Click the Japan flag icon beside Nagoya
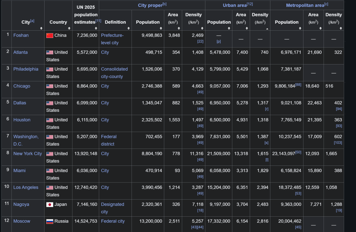Image resolution: width=356 pixels, height=232 pixels. (49, 204)
